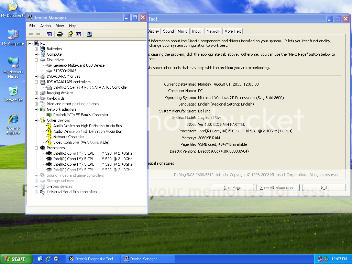
Task: Click the Forward arrow in Device Manager toolbar
Action: point(38,34)
